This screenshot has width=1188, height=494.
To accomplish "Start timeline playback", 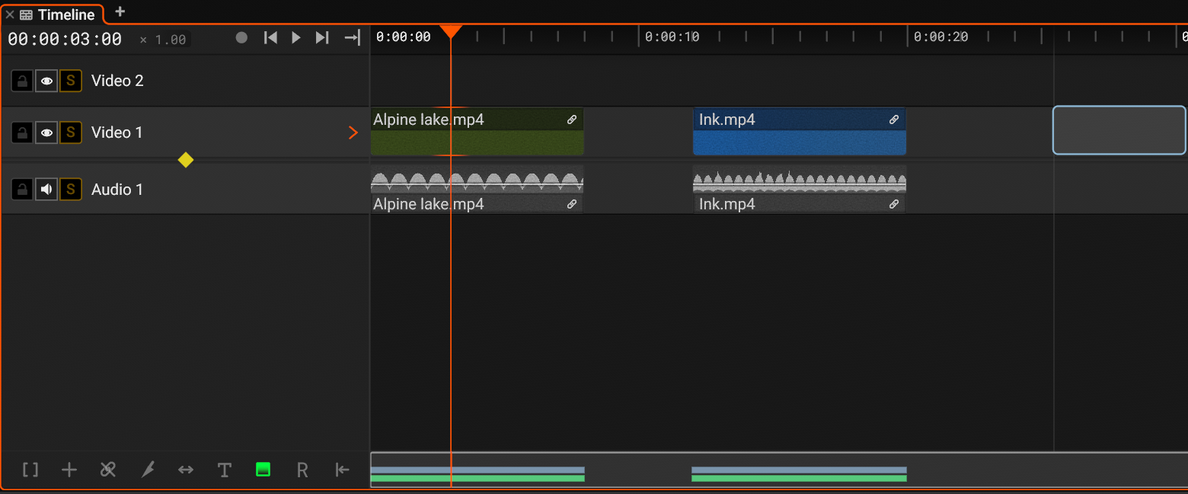I will pyautogui.click(x=296, y=37).
